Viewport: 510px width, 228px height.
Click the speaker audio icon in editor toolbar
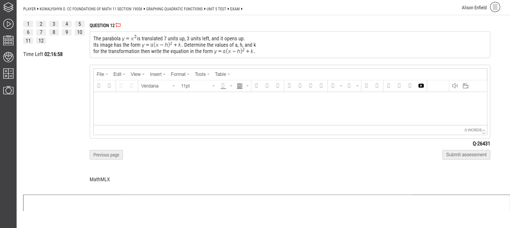click(x=455, y=86)
